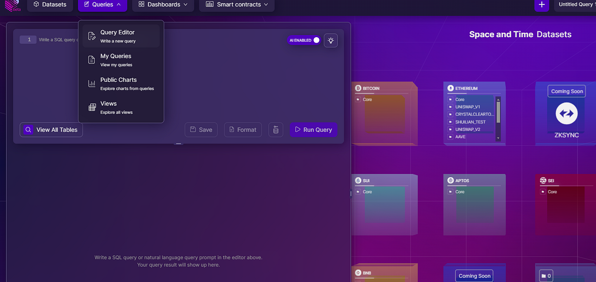Click the Aptos logo icon
This screenshot has width=596, height=282.
451,180
